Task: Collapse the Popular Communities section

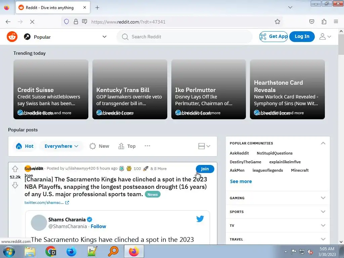Action: pyautogui.click(x=323, y=143)
